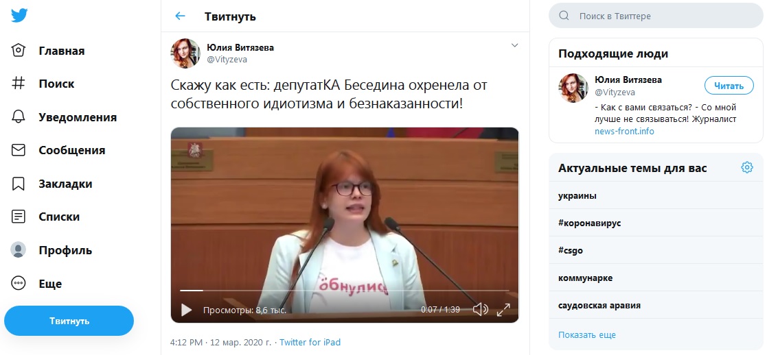
Task: Go back with the arrow icon
Action: click(180, 16)
